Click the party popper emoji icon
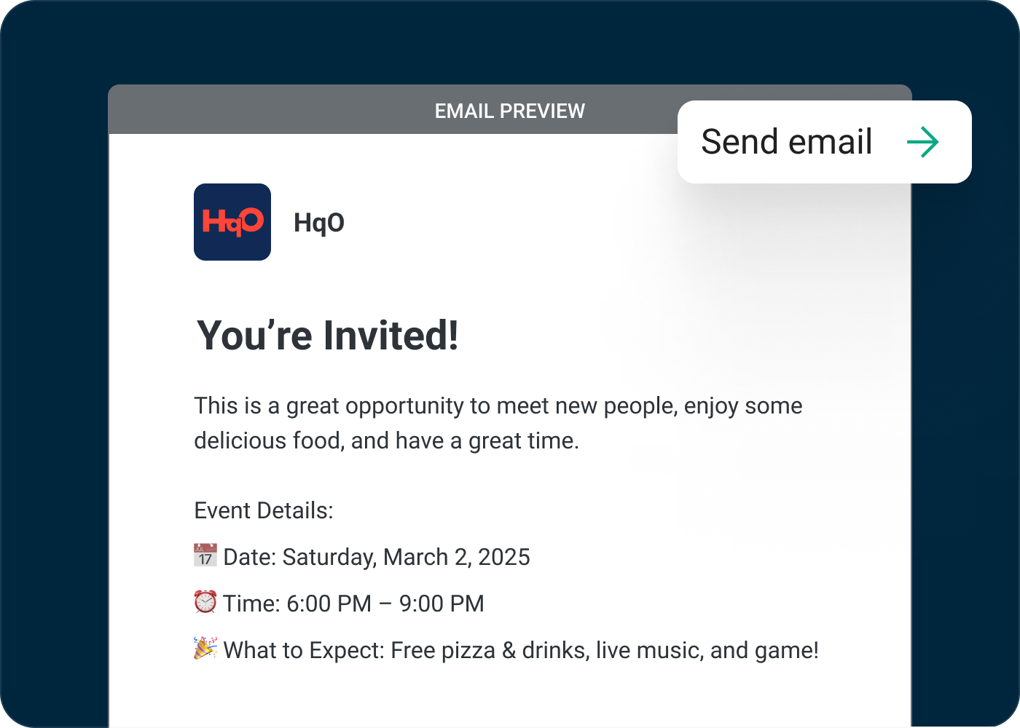Screen dimensions: 1020x728 point(205,649)
